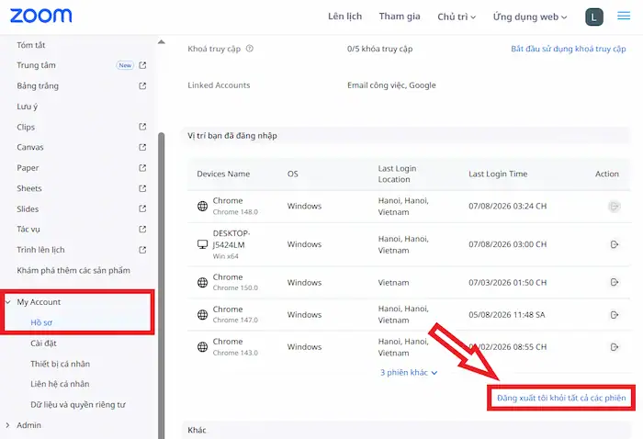Screen dimensions: 643x439
Task: Open Canvas external link icon
Action: pyautogui.click(x=142, y=147)
